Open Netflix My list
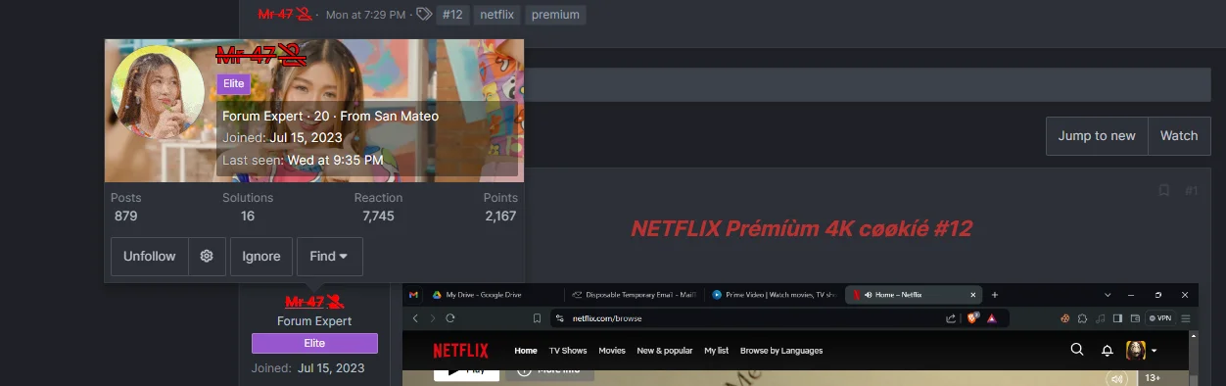Image resolution: width=1226 pixels, height=386 pixels. [717, 351]
